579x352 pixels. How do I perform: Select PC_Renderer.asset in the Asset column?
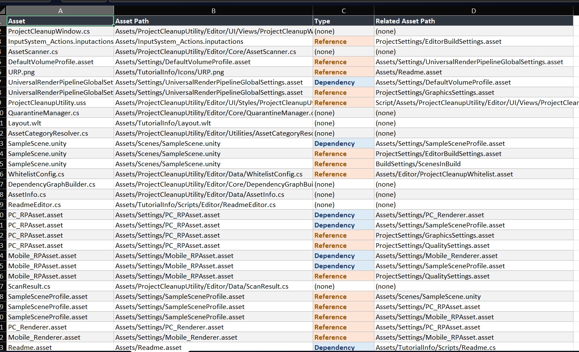(x=60, y=327)
